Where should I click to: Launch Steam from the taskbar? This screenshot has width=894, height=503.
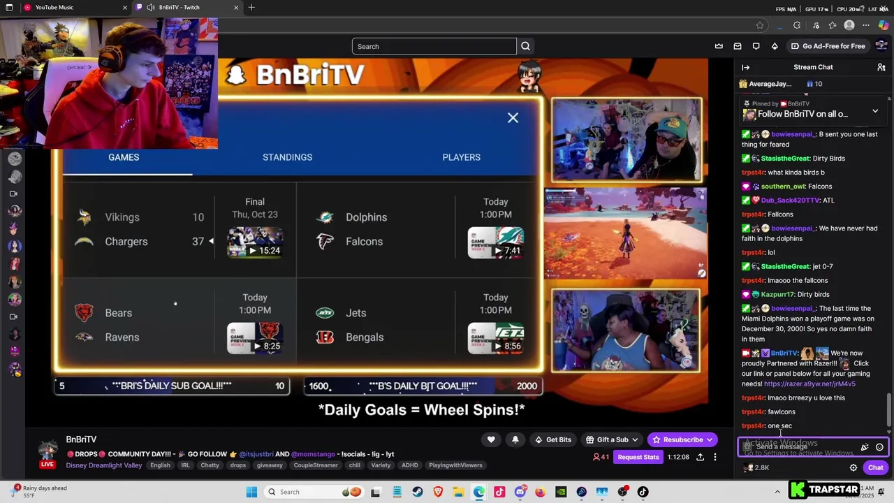418,492
